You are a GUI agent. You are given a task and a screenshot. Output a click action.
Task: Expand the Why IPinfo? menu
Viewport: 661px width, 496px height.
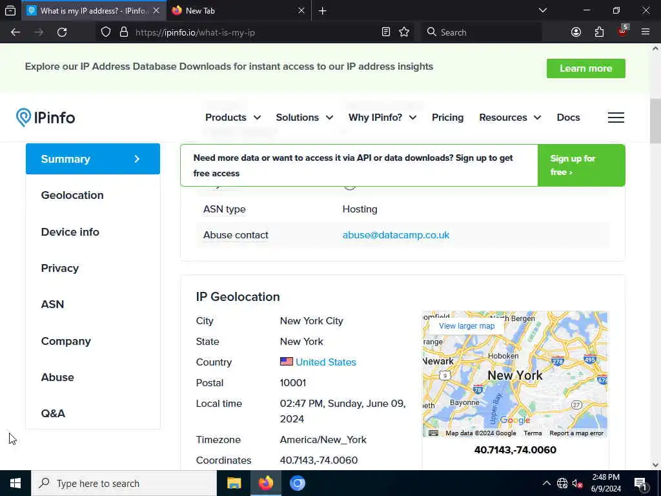[x=382, y=118]
